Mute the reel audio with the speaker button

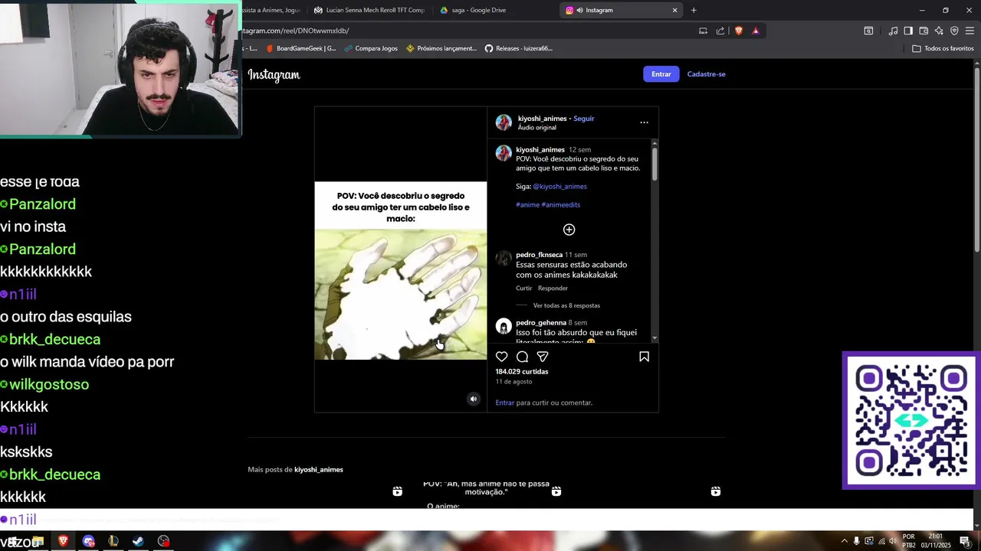(473, 399)
